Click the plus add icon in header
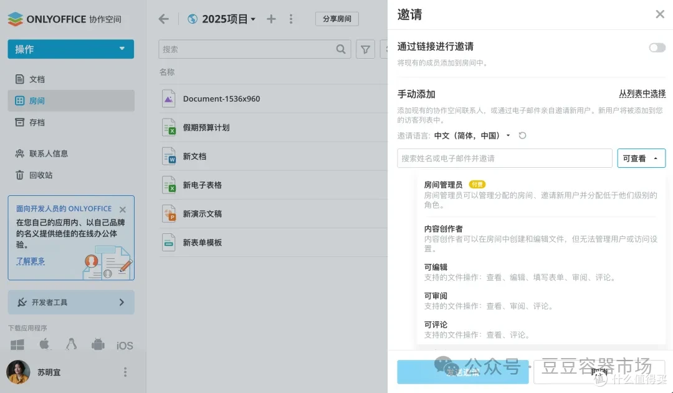The width and height of the screenshot is (673, 393). coord(271,19)
